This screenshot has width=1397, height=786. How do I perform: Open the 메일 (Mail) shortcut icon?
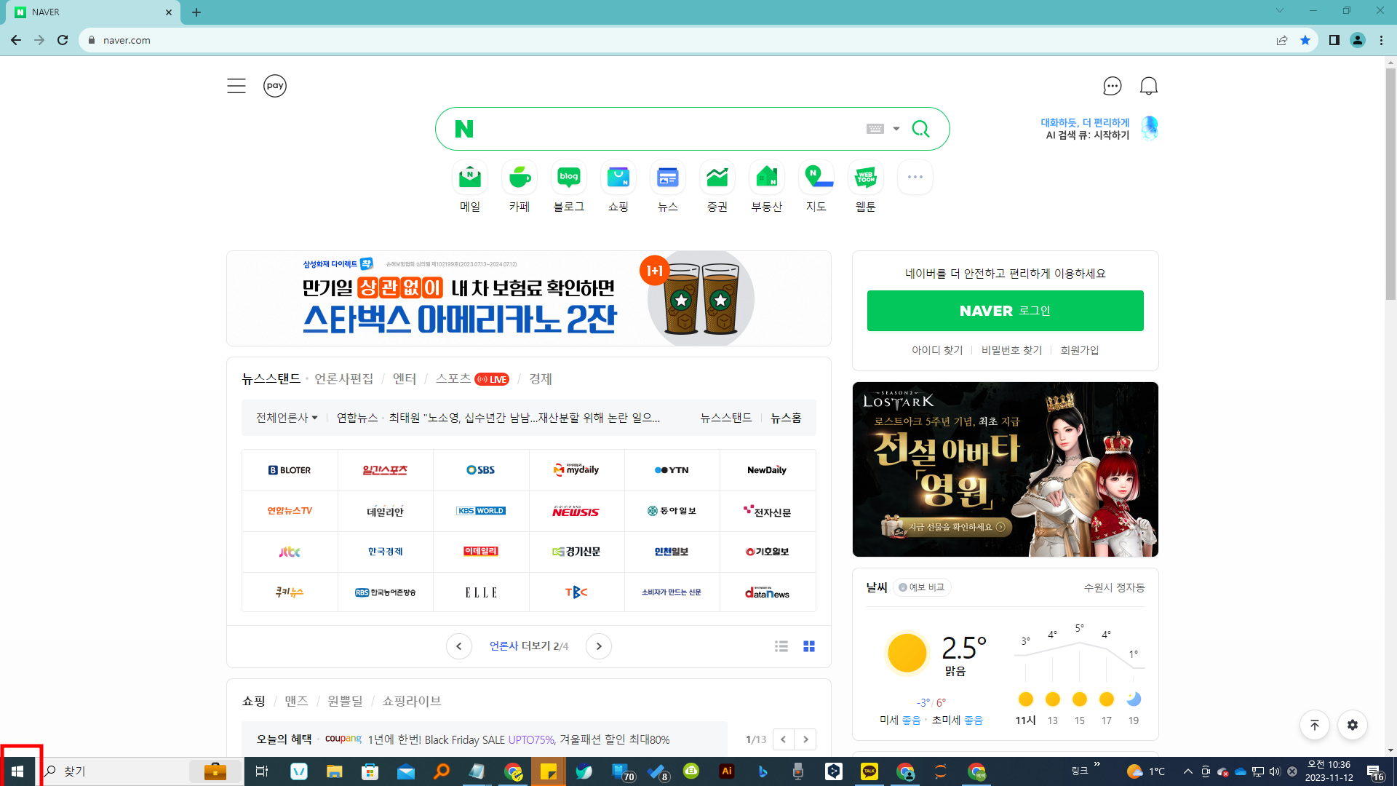(x=469, y=177)
